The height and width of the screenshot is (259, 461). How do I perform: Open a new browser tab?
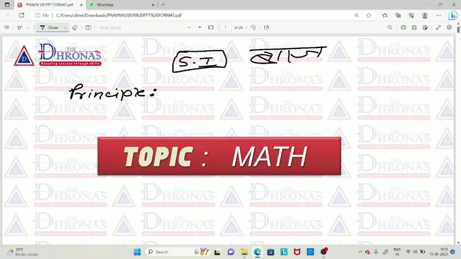point(163,4)
